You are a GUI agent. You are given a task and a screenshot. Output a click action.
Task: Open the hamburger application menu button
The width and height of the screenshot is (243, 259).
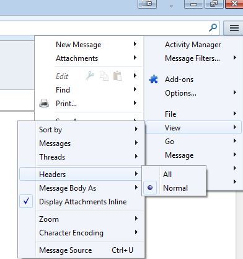pos(234,28)
